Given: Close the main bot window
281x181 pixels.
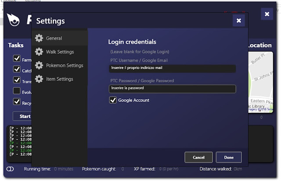Looking at the screenshot, I should (267, 14).
